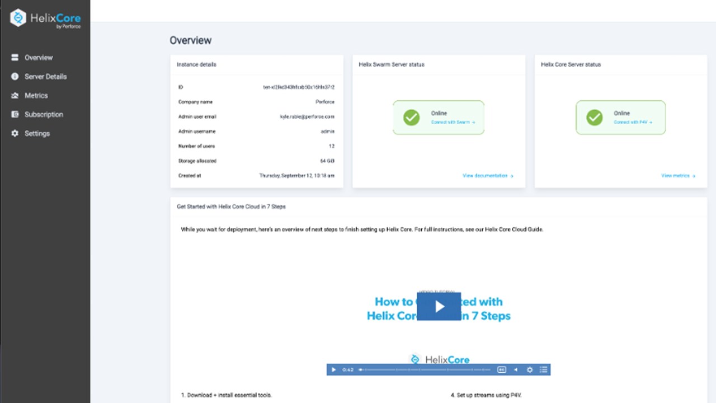
Task: Toggle closed captions on the video
Action: coord(502,370)
